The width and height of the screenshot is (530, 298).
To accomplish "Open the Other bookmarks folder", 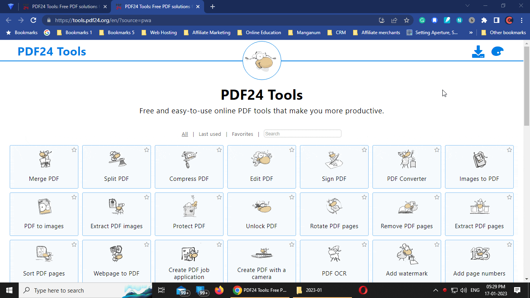I will point(503,33).
